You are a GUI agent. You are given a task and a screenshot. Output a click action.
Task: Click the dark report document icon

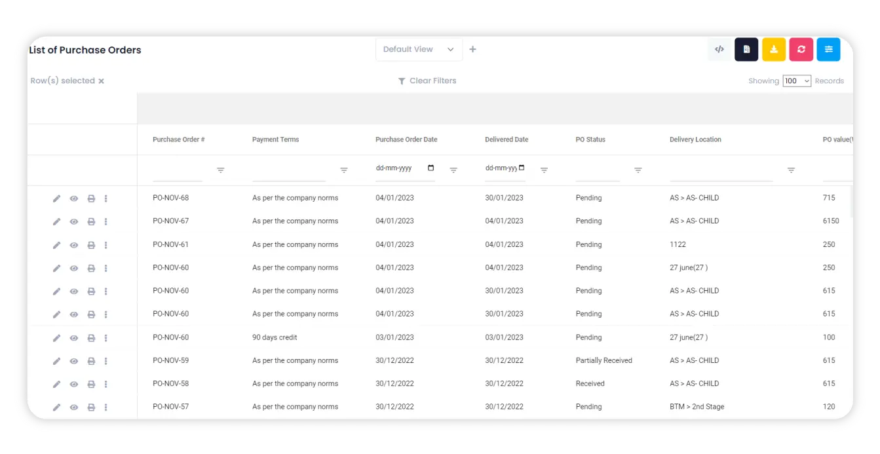point(746,49)
